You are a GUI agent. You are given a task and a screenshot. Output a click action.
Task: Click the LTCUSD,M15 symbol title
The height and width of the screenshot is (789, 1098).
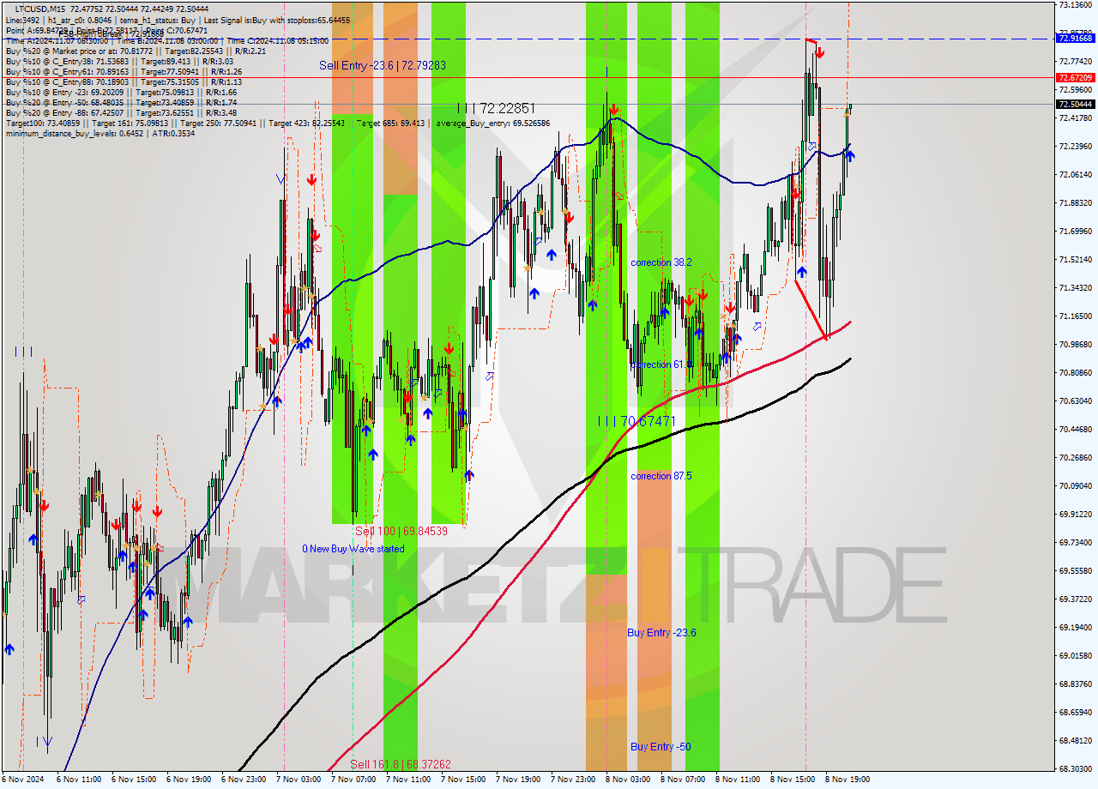pos(40,9)
